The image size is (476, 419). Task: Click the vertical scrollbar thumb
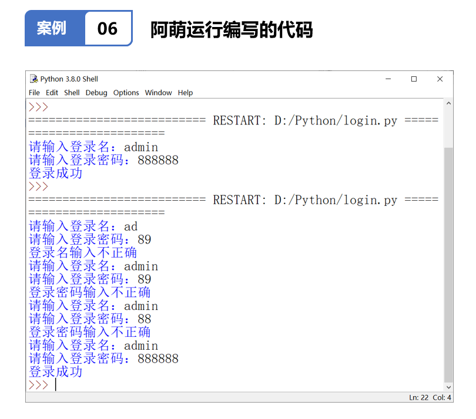tap(448, 265)
